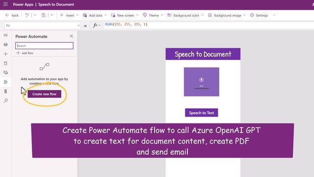This screenshot has height=177, width=314.
Task: Expand the New screen chevron
Action: coord(137,15)
